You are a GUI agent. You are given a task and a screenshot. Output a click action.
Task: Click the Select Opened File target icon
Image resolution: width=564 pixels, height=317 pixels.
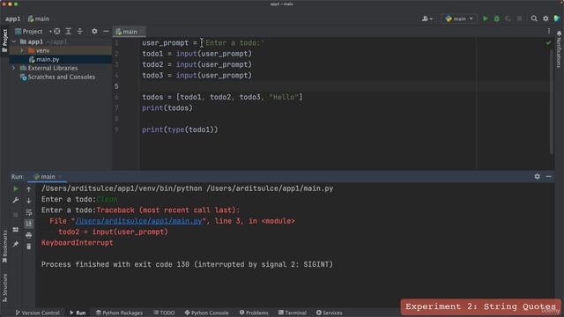coord(56,32)
